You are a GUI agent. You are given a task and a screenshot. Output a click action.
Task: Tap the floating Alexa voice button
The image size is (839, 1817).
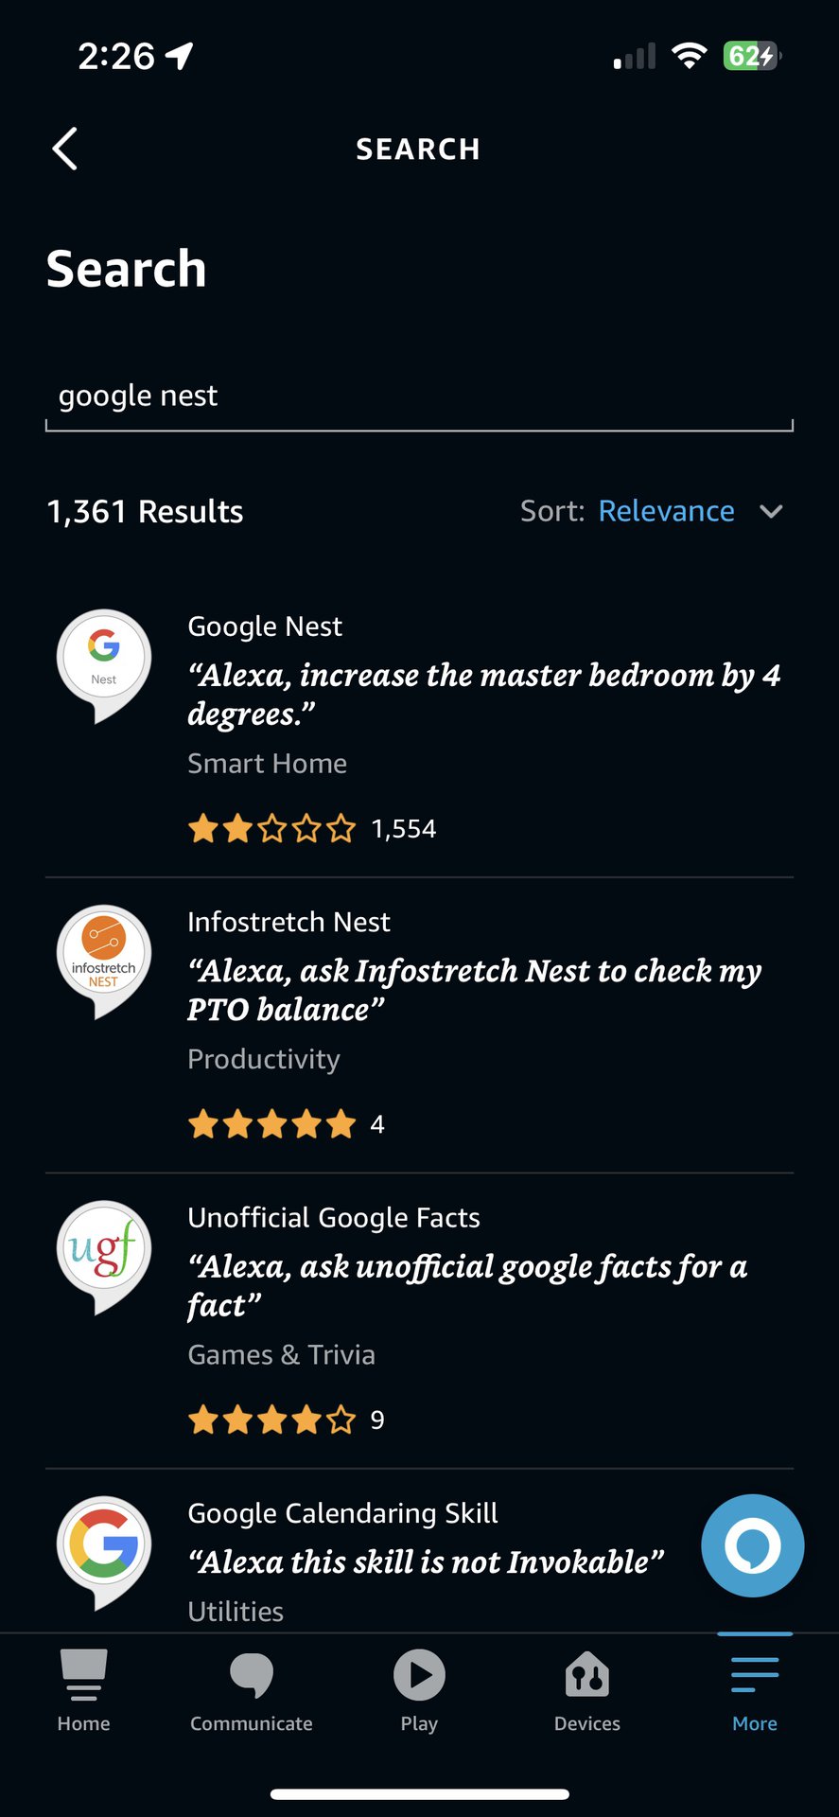(752, 1545)
